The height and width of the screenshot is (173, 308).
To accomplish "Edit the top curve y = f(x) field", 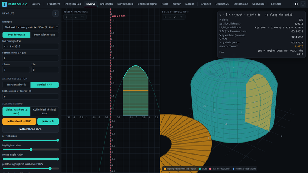I will coord(30,47).
